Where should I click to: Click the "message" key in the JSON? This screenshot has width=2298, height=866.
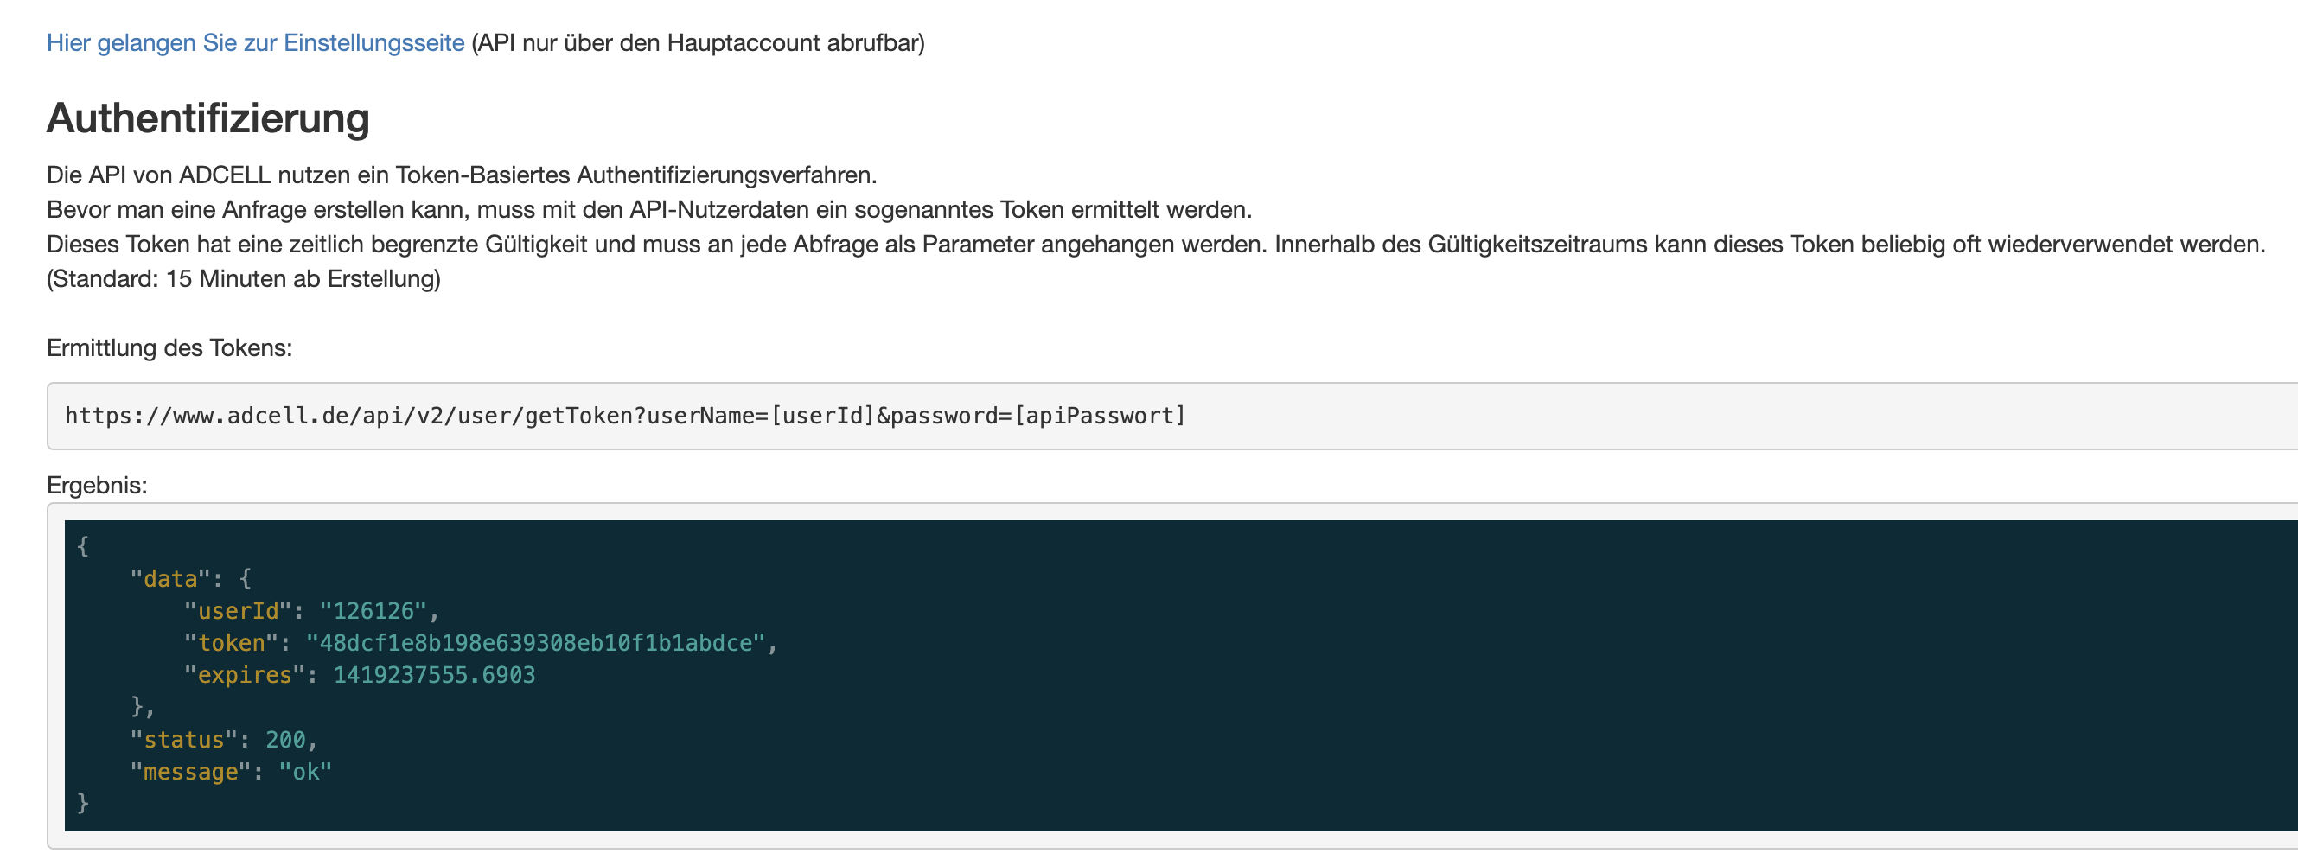point(191,773)
